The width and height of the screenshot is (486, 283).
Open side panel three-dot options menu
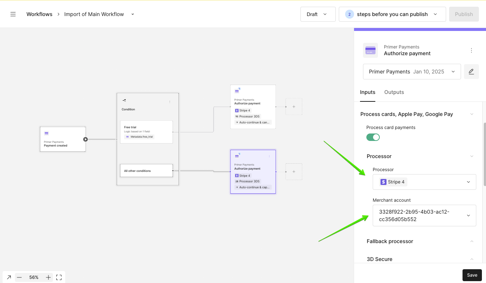pos(471,50)
